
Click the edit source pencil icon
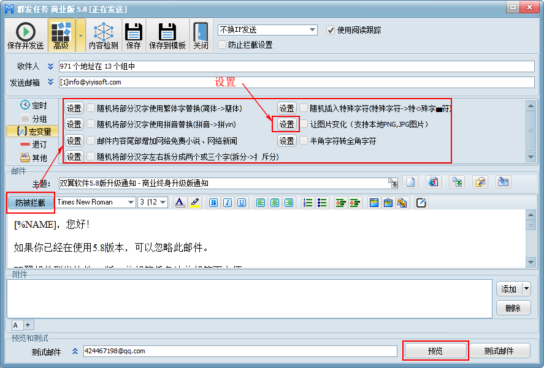[421, 203]
